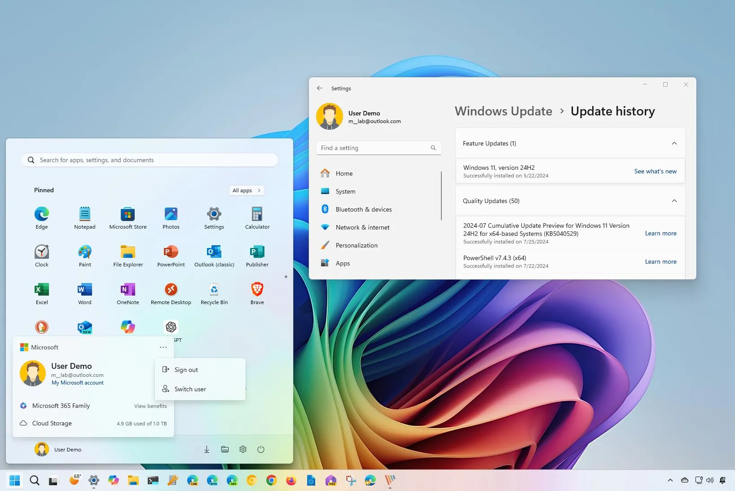Click the power button in Start menu
The height and width of the screenshot is (491, 735).
(260, 449)
